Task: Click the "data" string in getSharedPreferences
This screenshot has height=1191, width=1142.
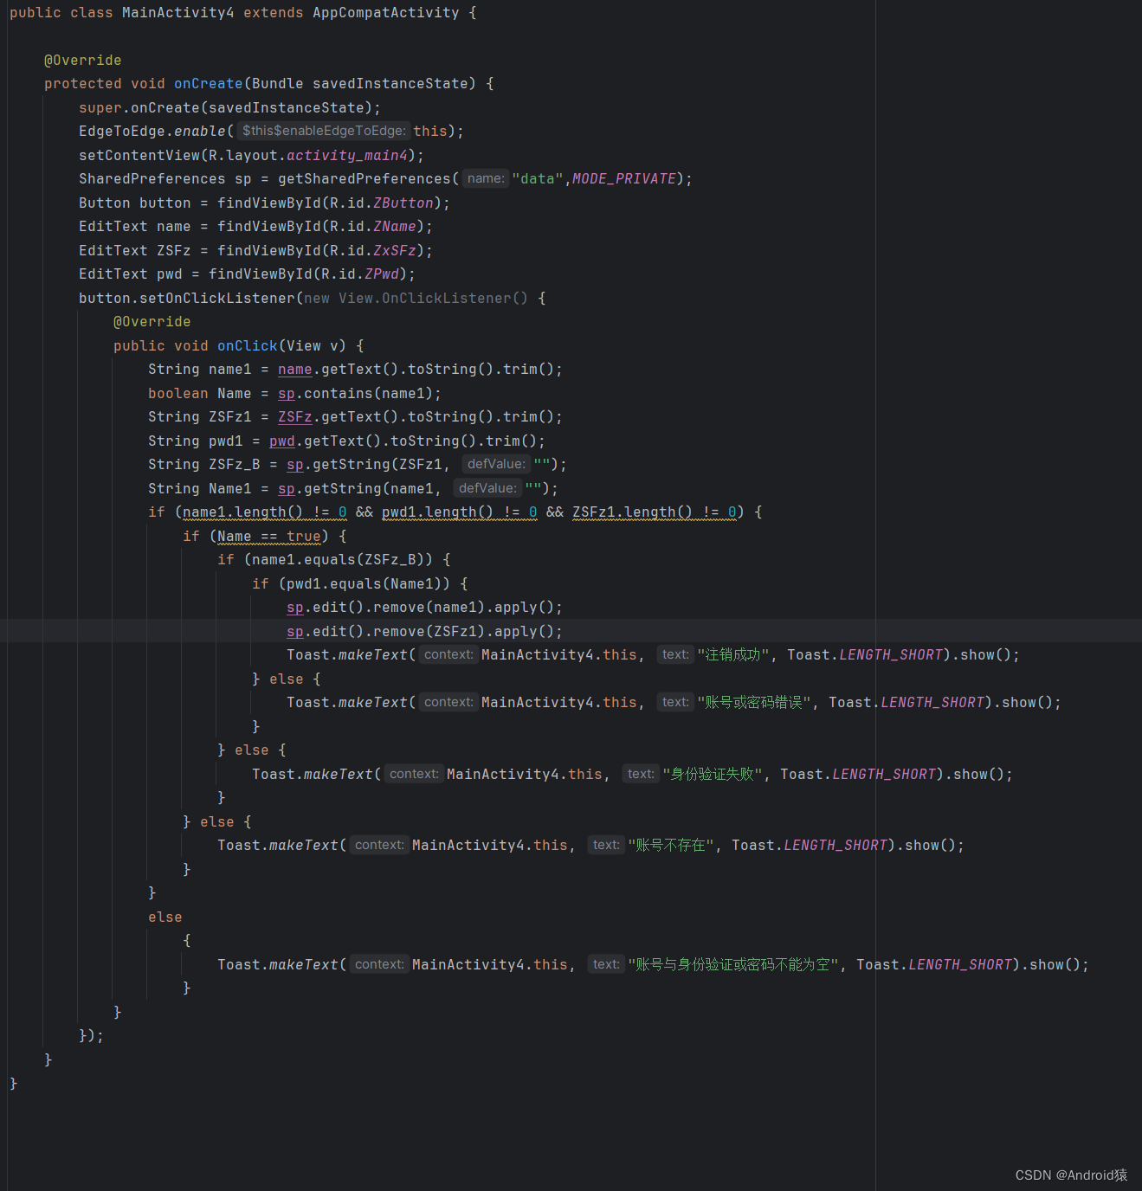Action: [x=538, y=178]
